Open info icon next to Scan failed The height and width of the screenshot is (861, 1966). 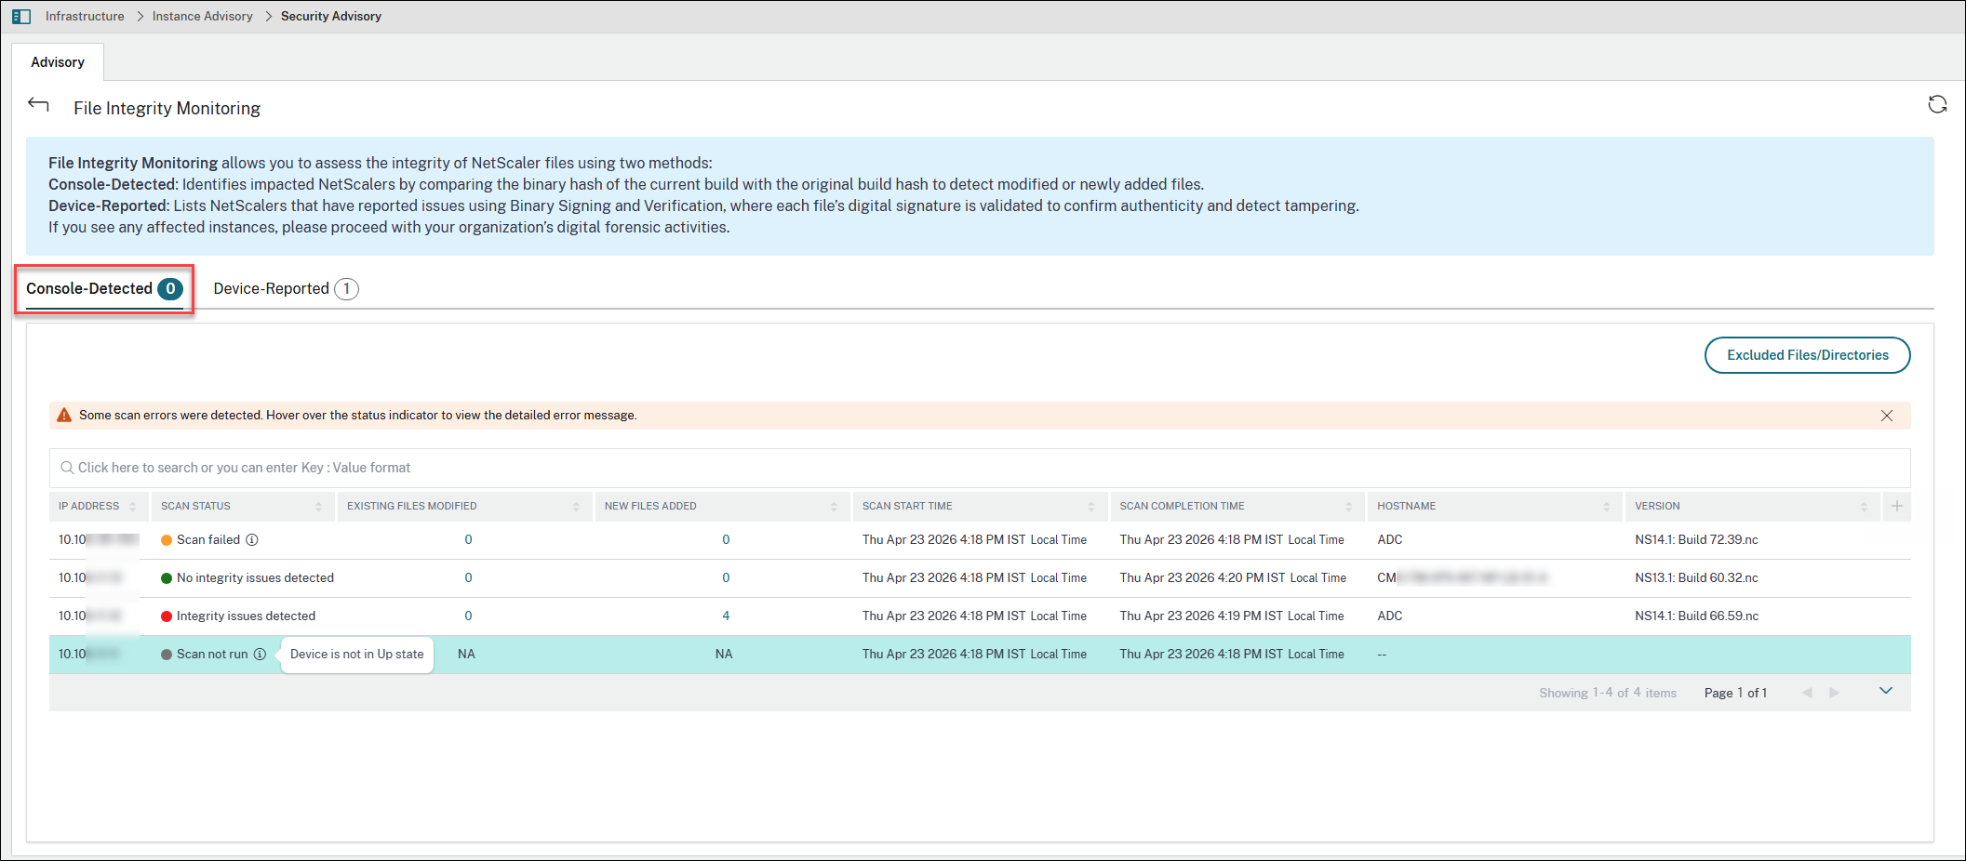point(252,539)
